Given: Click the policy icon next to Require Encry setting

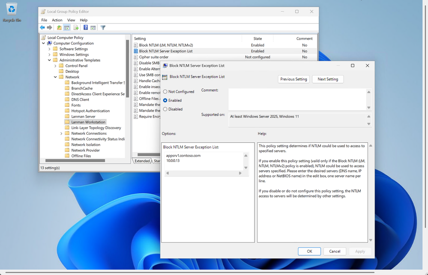Looking at the screenshot, I should coord(136,116).
